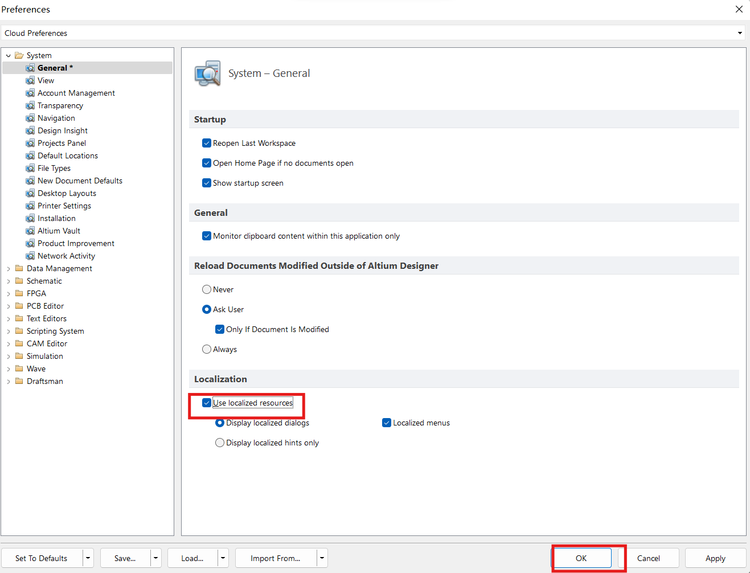This screenshot has height=573, width=750.
Task: Expand the CAM Editor node
Action: tap(9, 344)
